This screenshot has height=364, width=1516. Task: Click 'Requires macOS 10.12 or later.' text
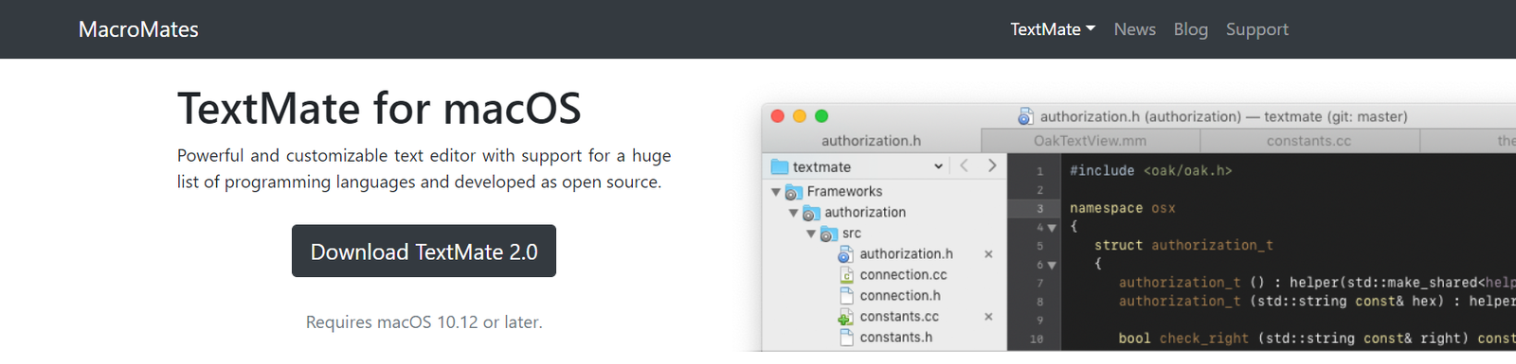tap(424, 322)
